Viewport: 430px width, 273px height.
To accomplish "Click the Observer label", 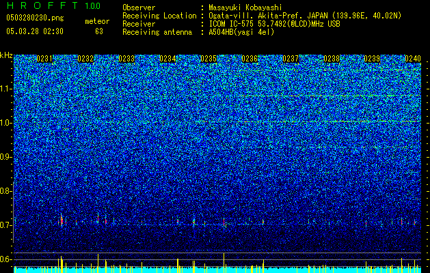I will coord(139,8).
